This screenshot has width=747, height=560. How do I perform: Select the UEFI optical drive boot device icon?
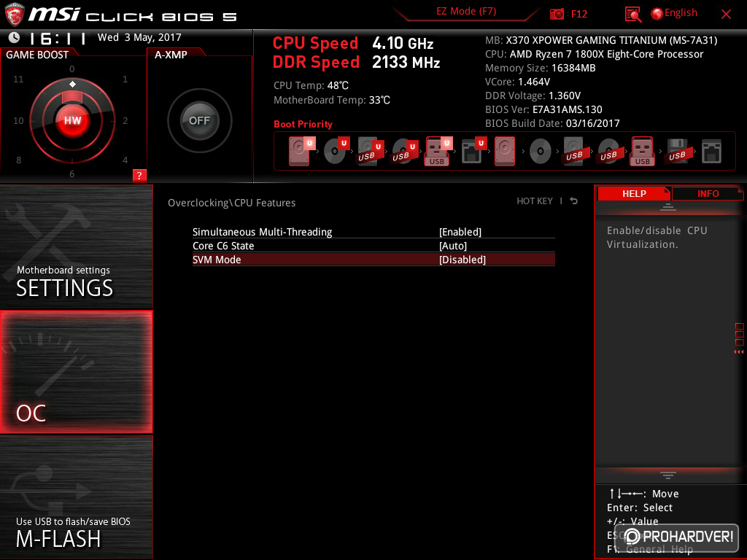point(336,151)
